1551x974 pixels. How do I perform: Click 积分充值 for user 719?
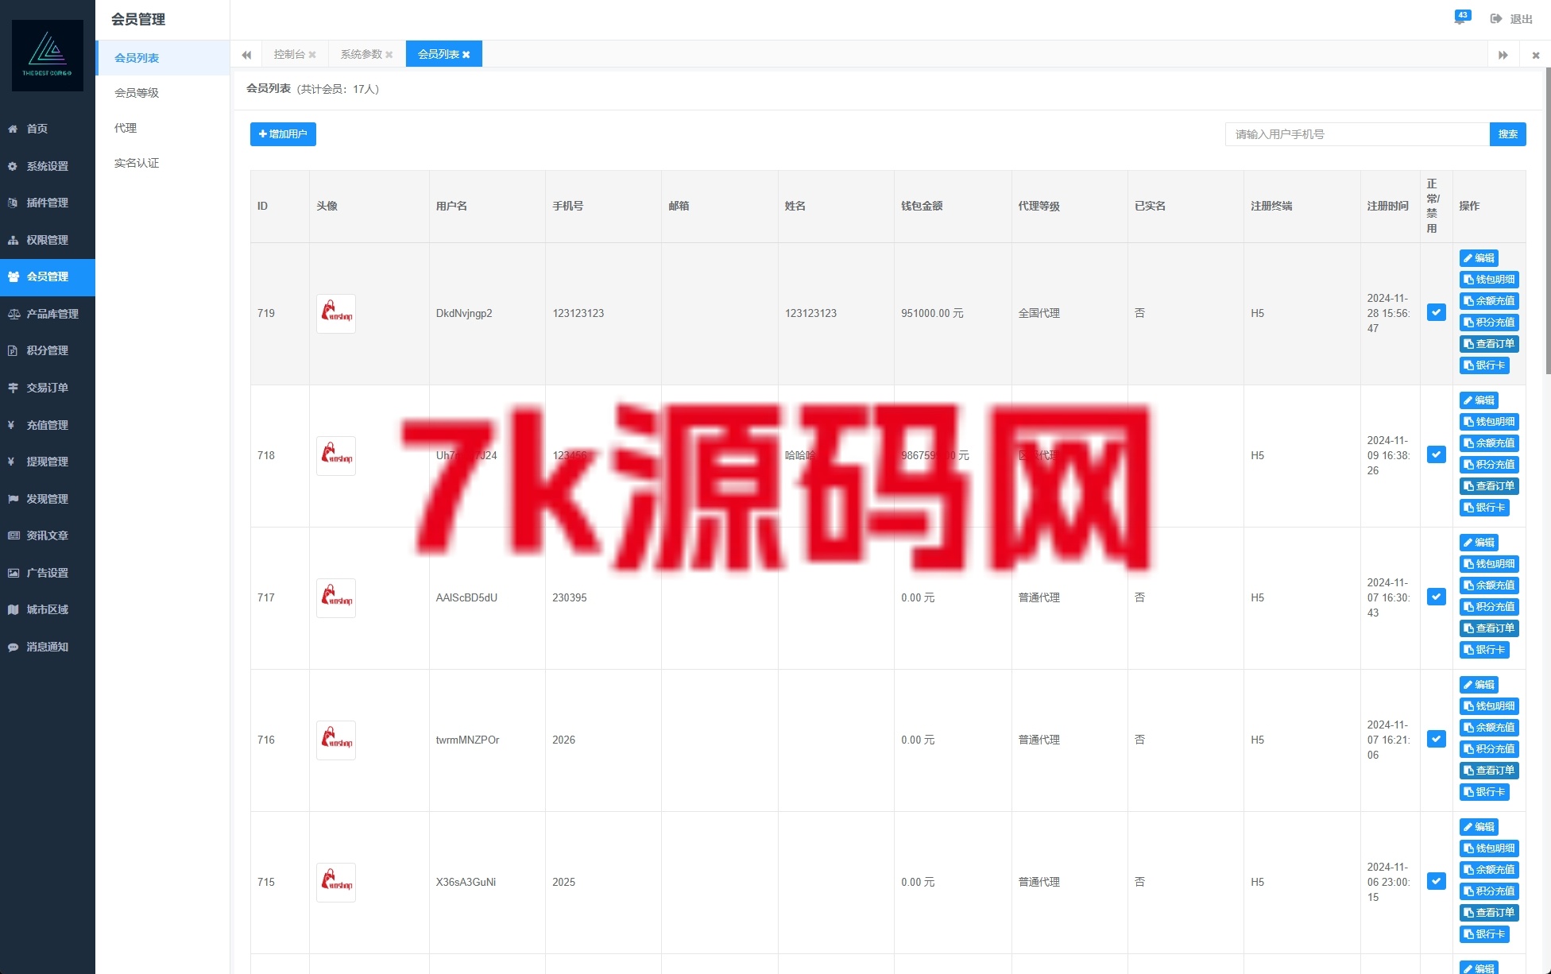point(1489,323)
